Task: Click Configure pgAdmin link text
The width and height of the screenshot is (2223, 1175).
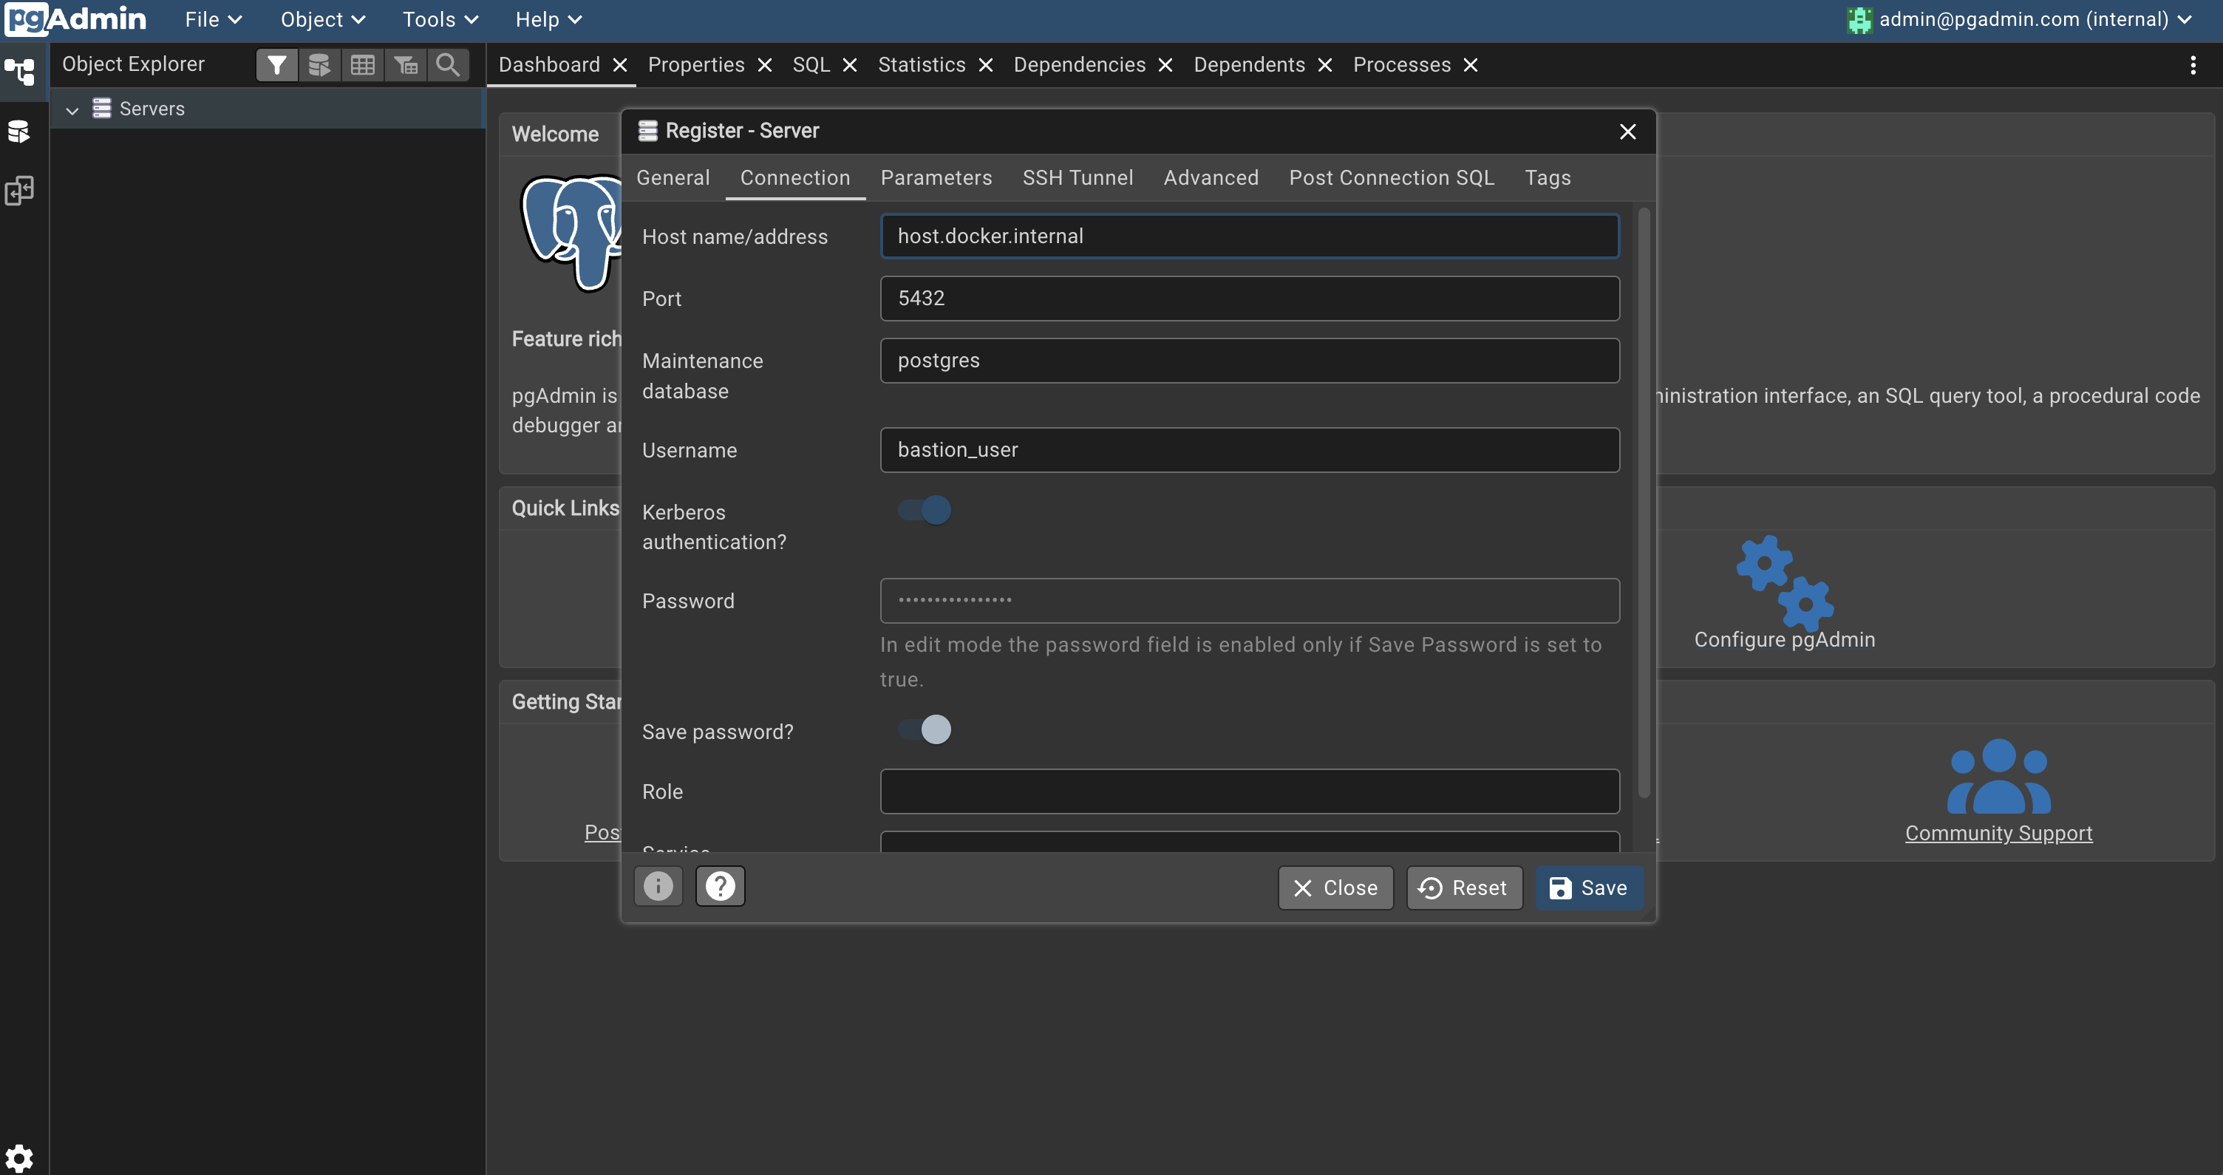Action: (x=1785, y=640)
